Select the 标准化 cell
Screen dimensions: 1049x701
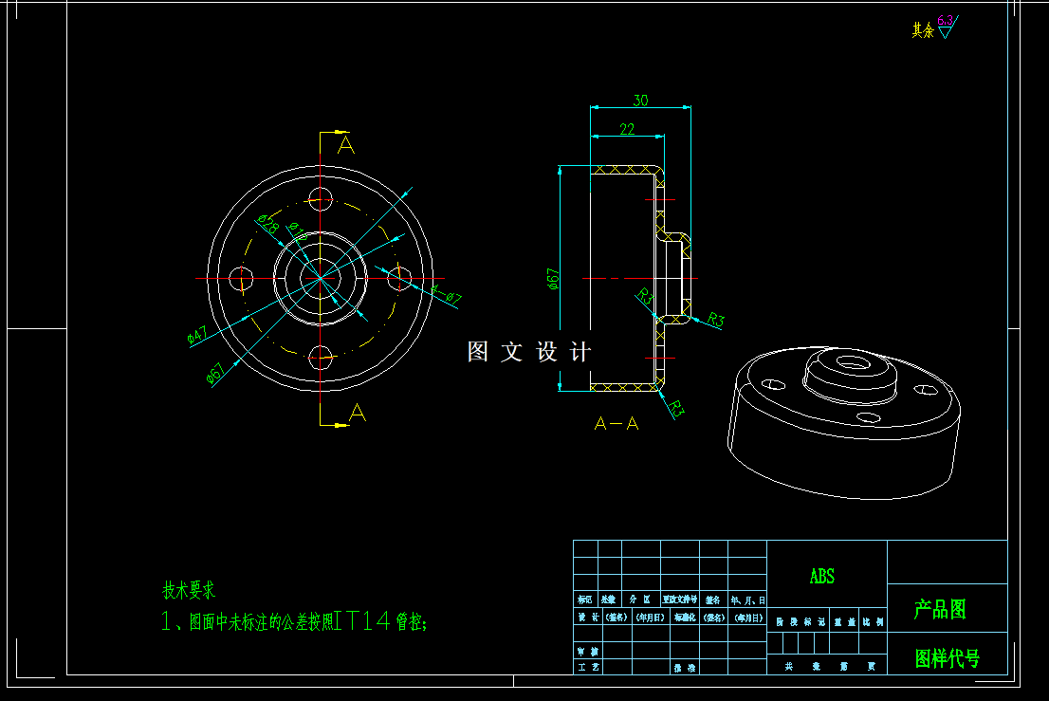click(685, 618)
